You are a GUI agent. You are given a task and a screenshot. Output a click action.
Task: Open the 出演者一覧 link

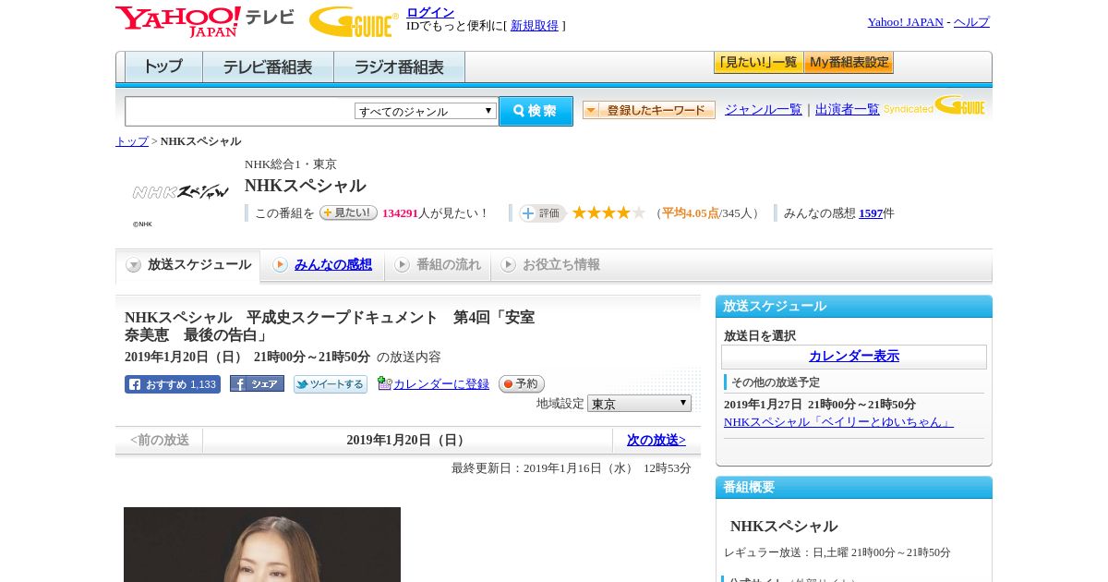coord(848,110)
